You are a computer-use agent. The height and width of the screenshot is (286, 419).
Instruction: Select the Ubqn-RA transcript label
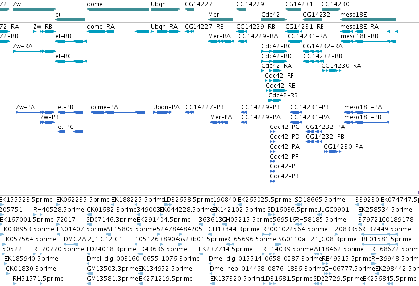point(164,27)
